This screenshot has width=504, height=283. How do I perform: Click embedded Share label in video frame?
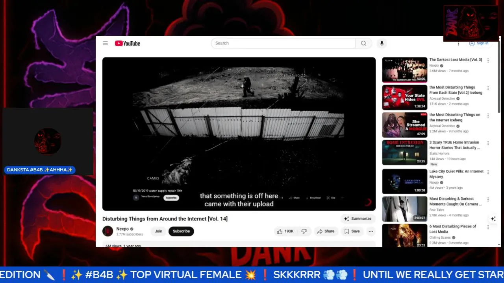295,198
